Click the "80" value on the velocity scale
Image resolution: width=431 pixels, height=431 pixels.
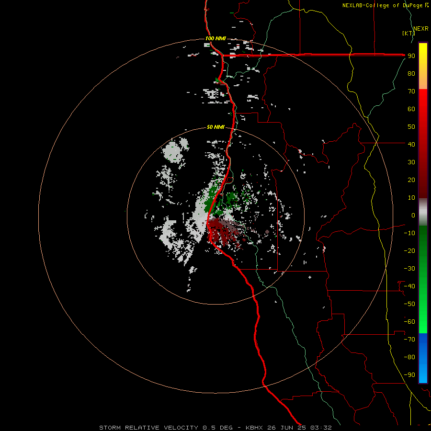pos(411,74)
